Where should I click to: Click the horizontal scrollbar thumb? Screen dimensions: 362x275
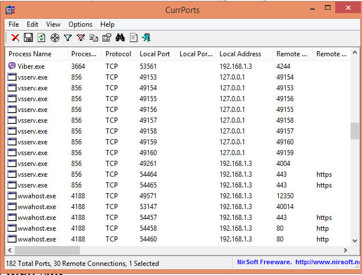(x=47, y=250)
